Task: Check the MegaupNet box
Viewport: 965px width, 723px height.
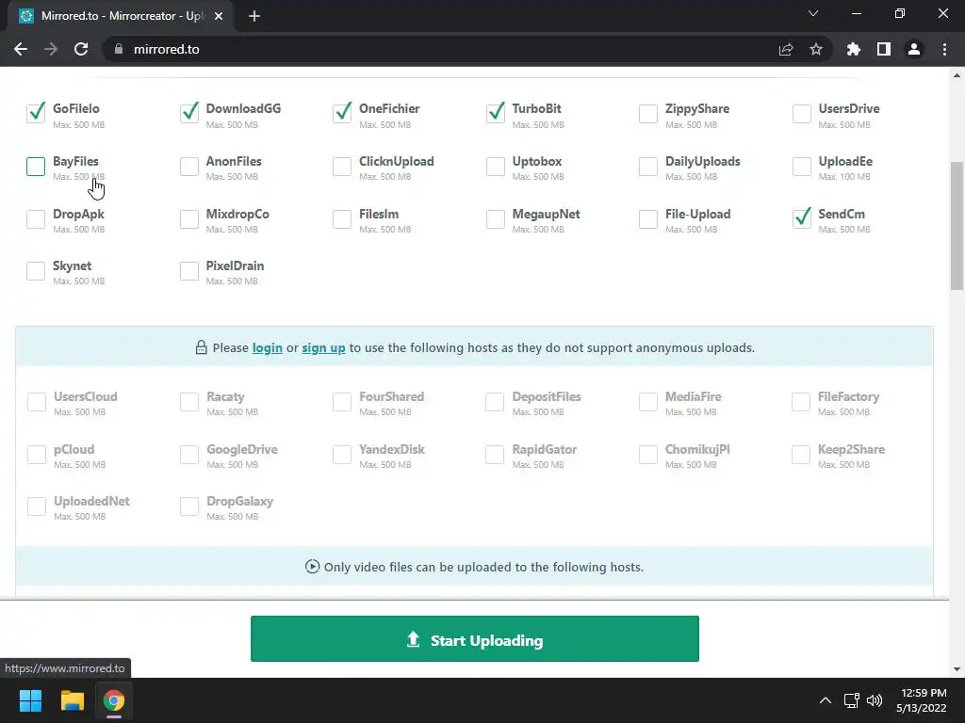Action: pos(496,218)
